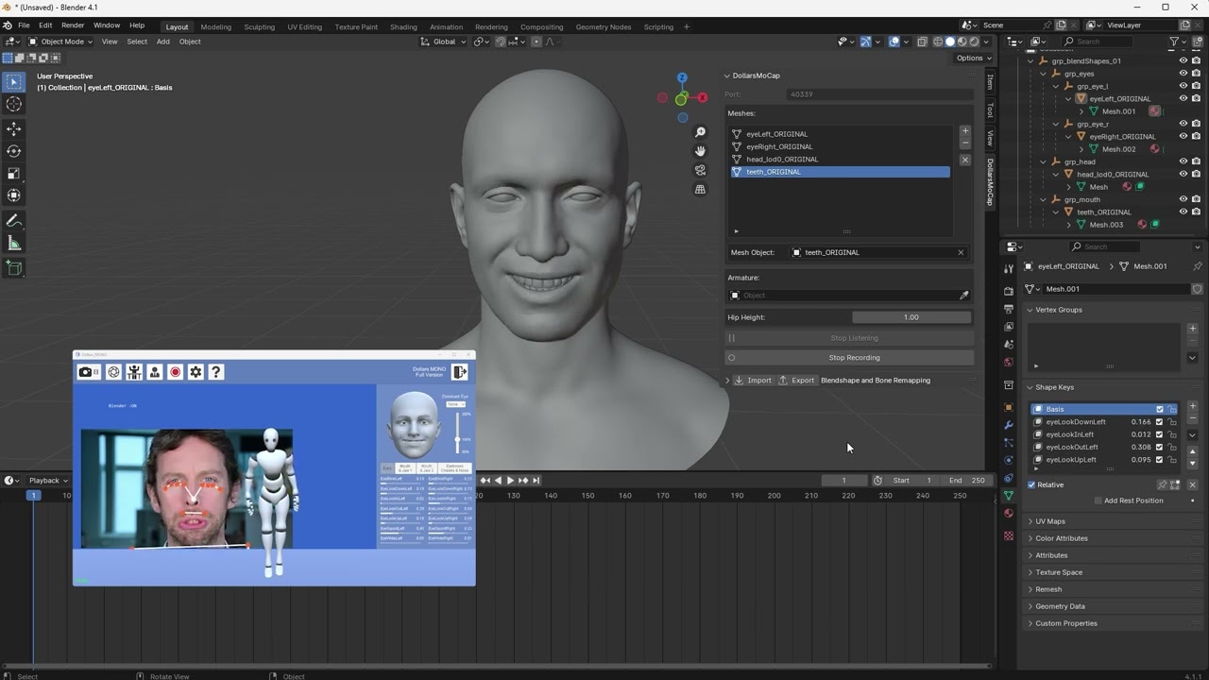1209x680 pixels.
Task: Open Dominant Eye dropdown in Dollars MONO
Action: point(455,404)
